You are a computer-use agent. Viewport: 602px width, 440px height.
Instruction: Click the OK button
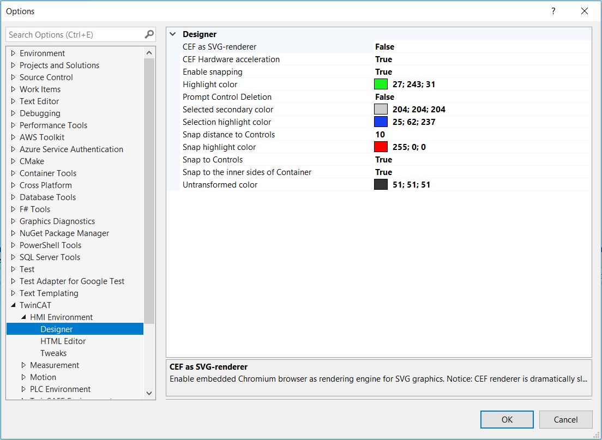507,419
